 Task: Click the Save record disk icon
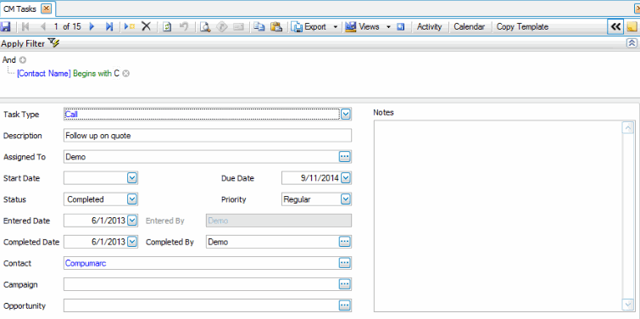click(6, 26)
